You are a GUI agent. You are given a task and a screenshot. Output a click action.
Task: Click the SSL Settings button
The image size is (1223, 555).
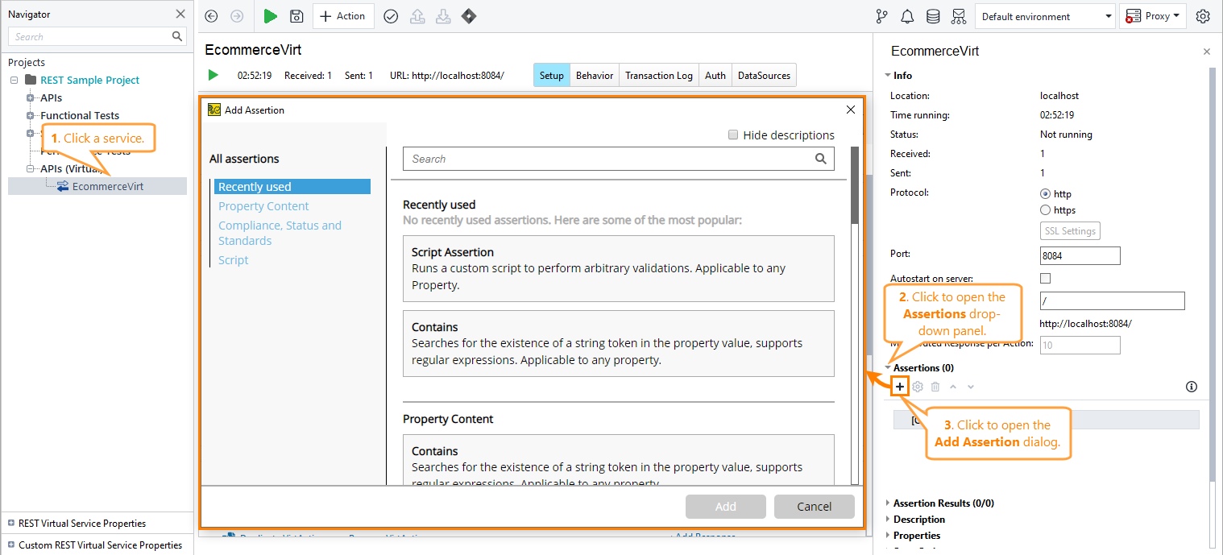(x=1070, y=230)
